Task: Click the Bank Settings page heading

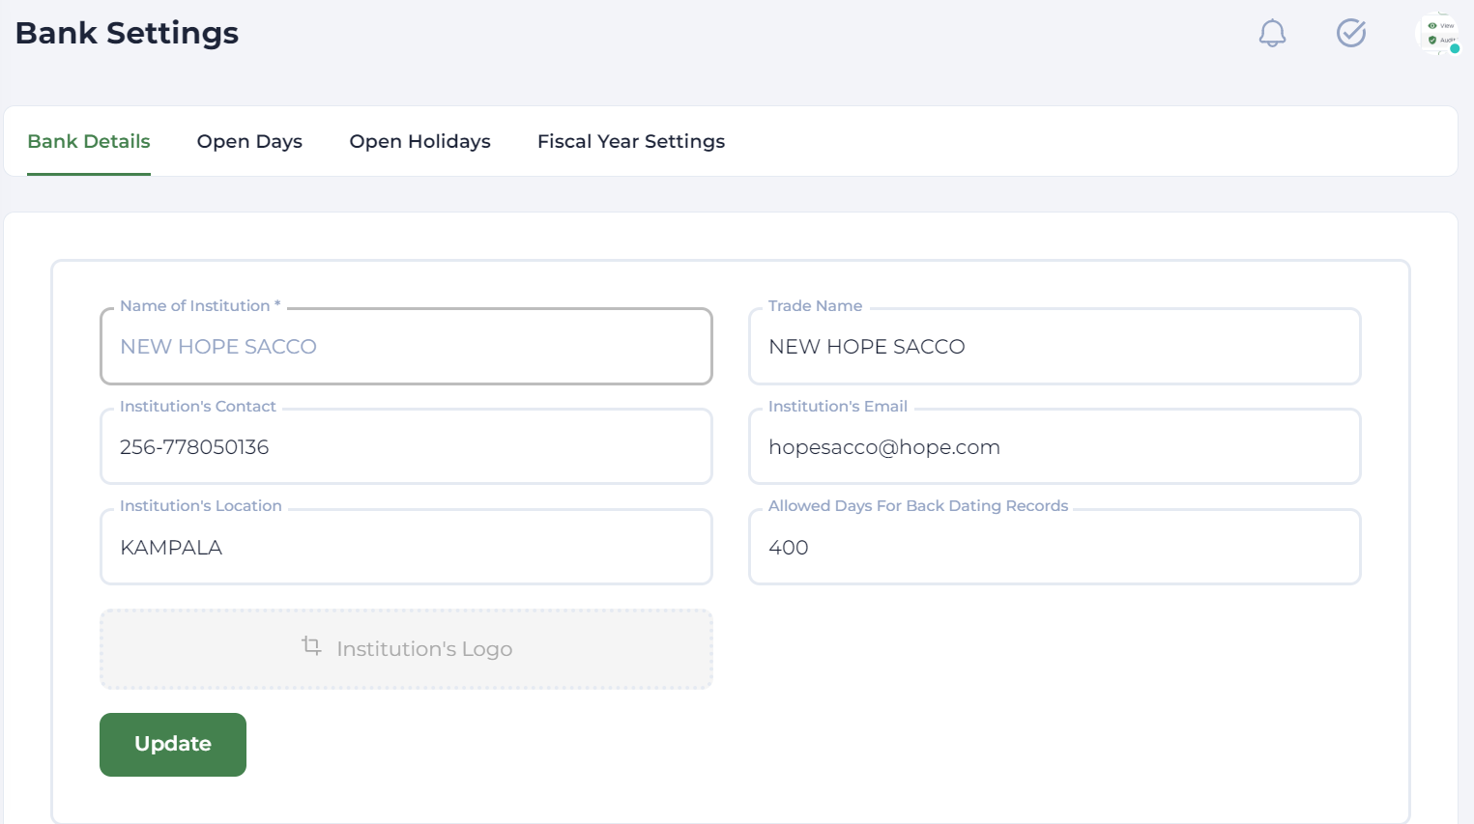Action: (x=127, y=33)
